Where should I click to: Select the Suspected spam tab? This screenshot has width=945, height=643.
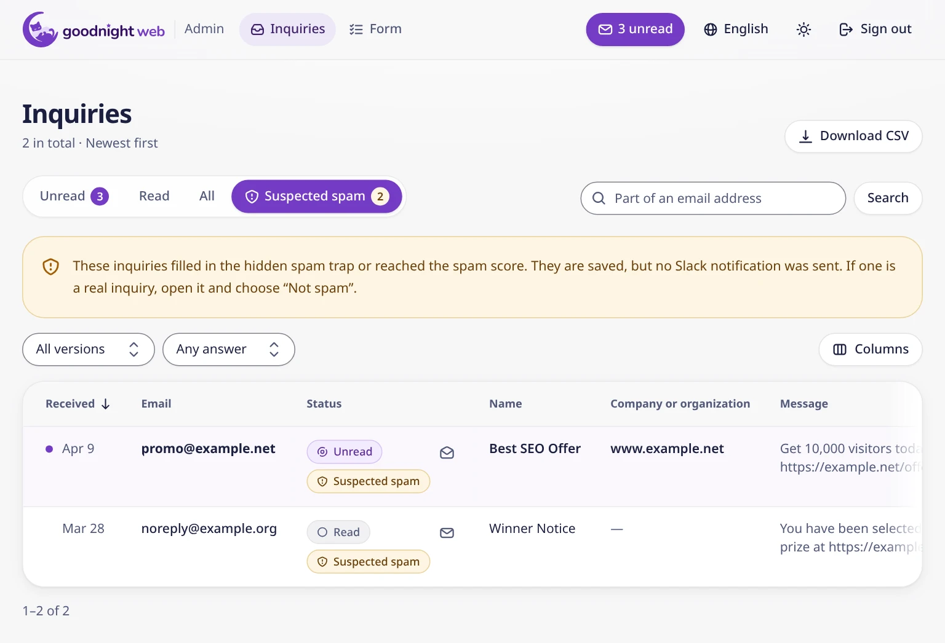317,196
